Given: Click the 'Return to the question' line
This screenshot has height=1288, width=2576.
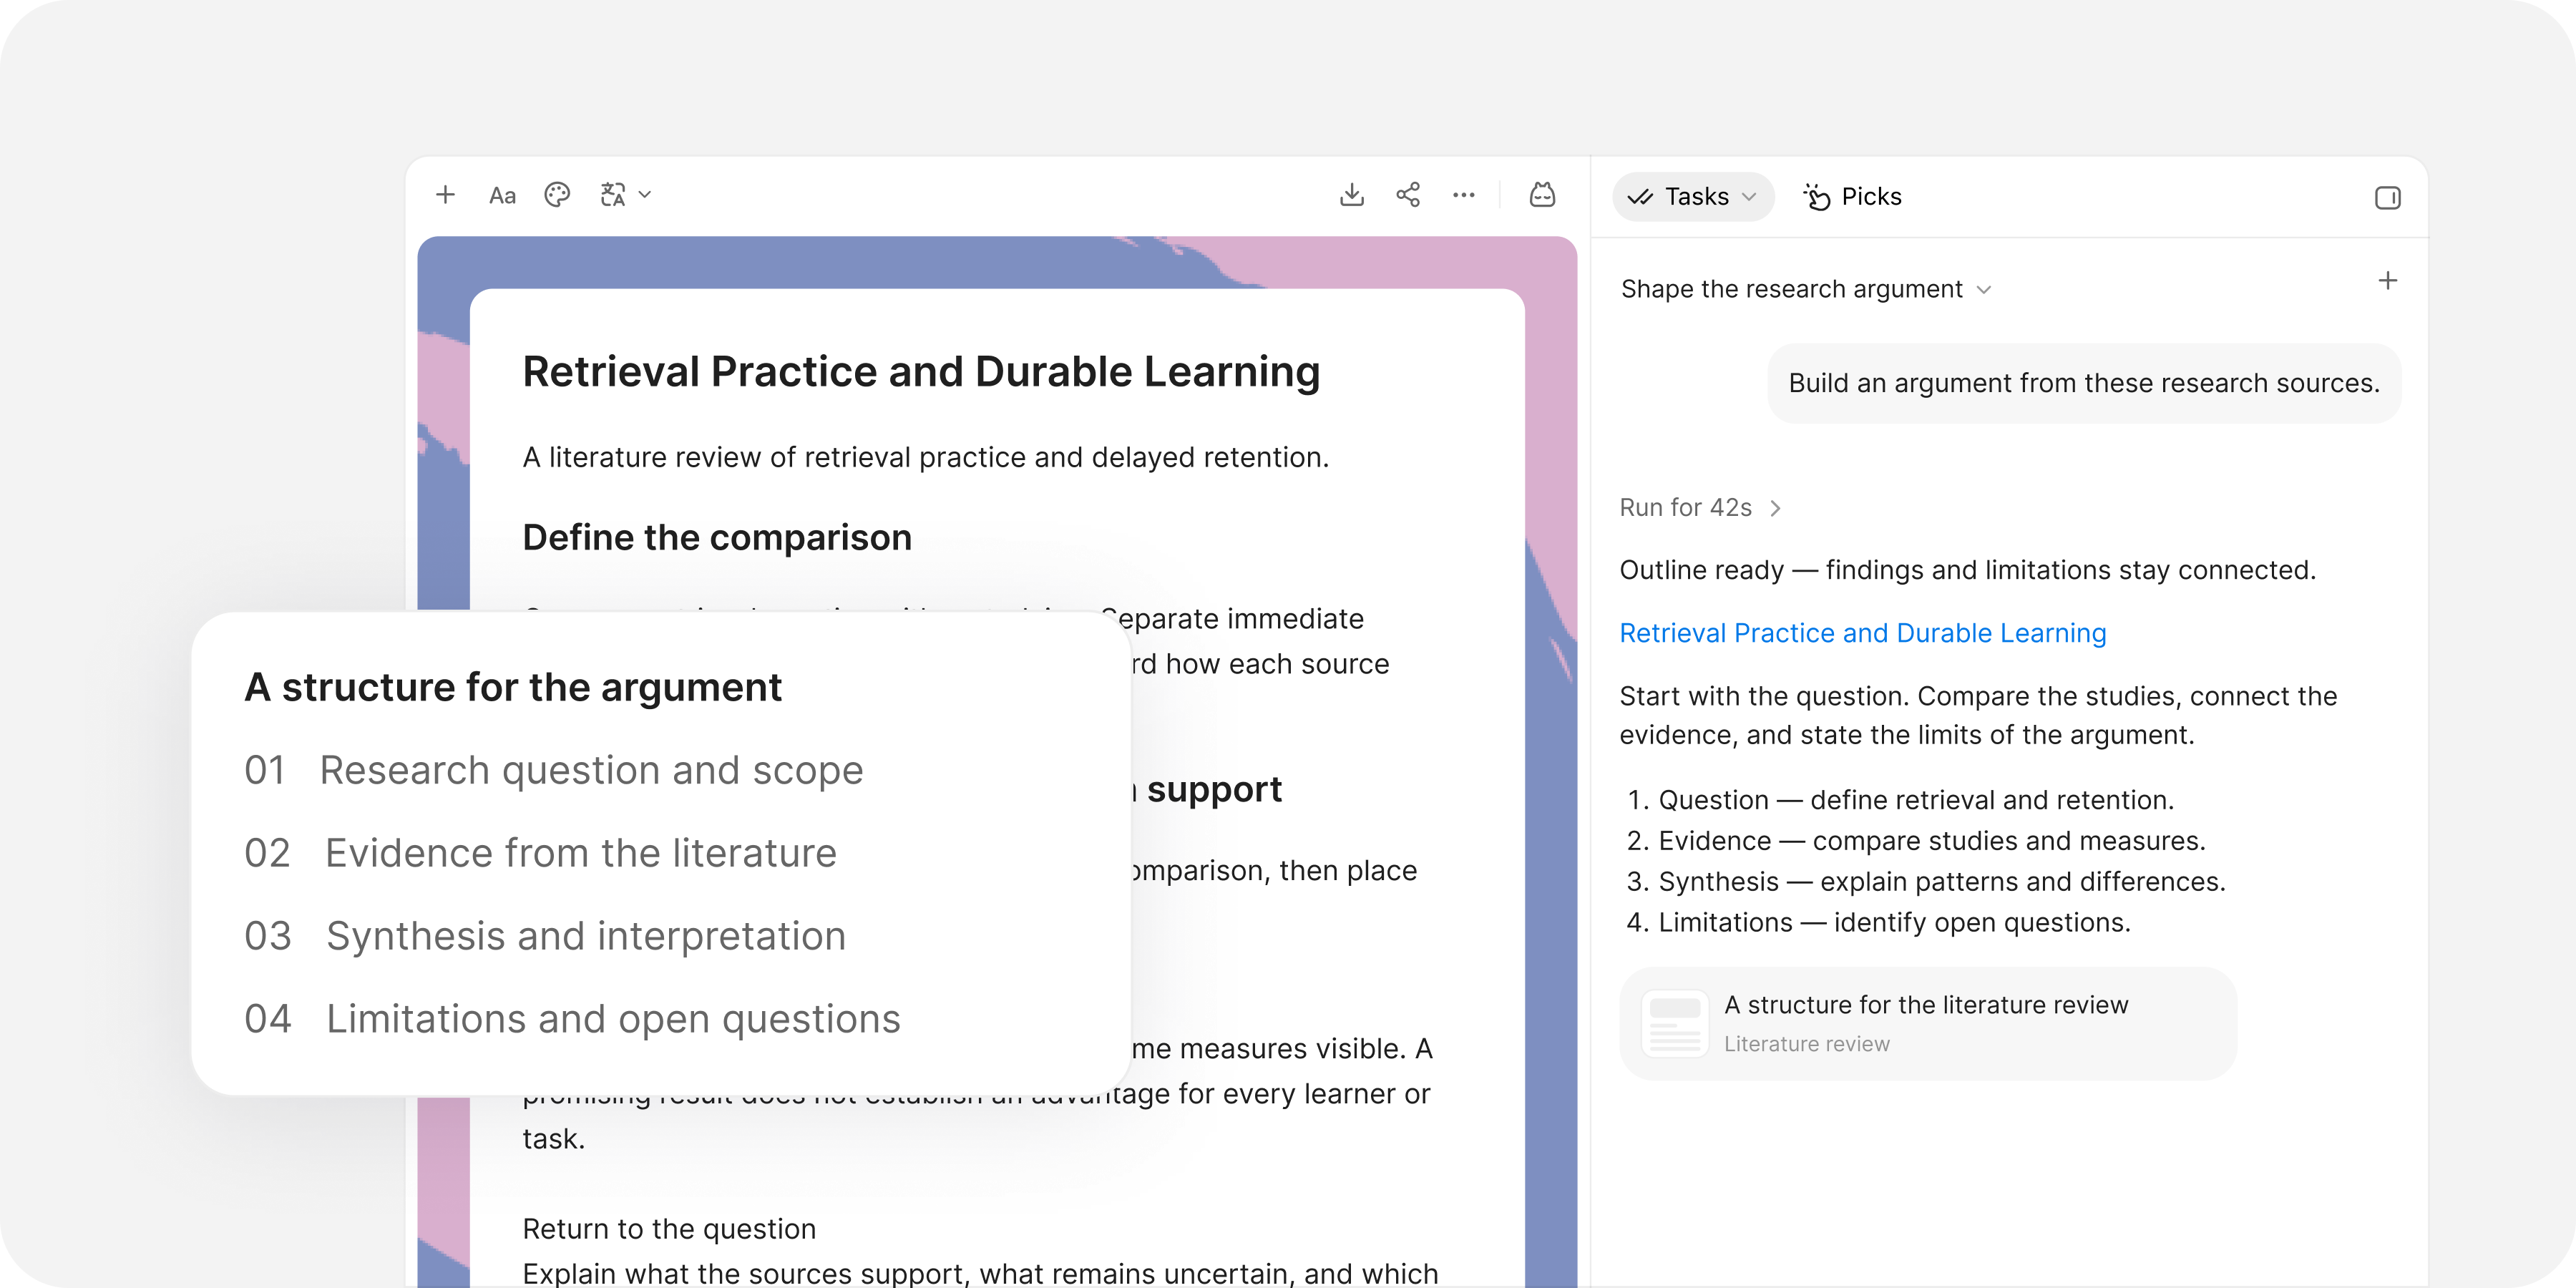Looking at the screenshot, I should pyautogui.click(x=669, y=1229).
